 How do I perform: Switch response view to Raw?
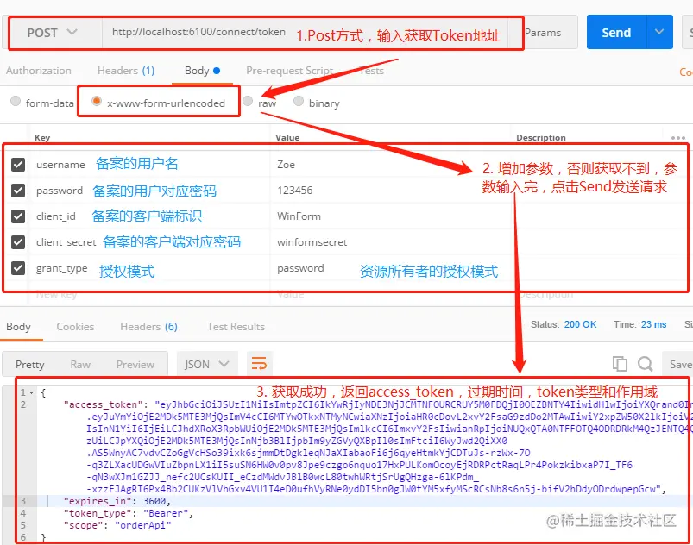coord(80,365)
